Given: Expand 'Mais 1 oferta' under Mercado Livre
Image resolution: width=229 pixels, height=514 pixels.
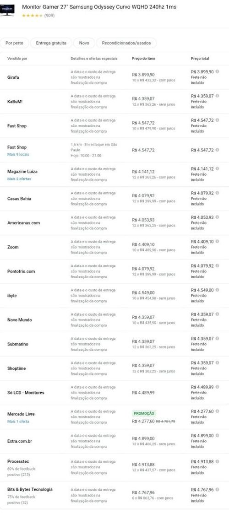Looking at the screenshot, I should [x=18, y=422].
